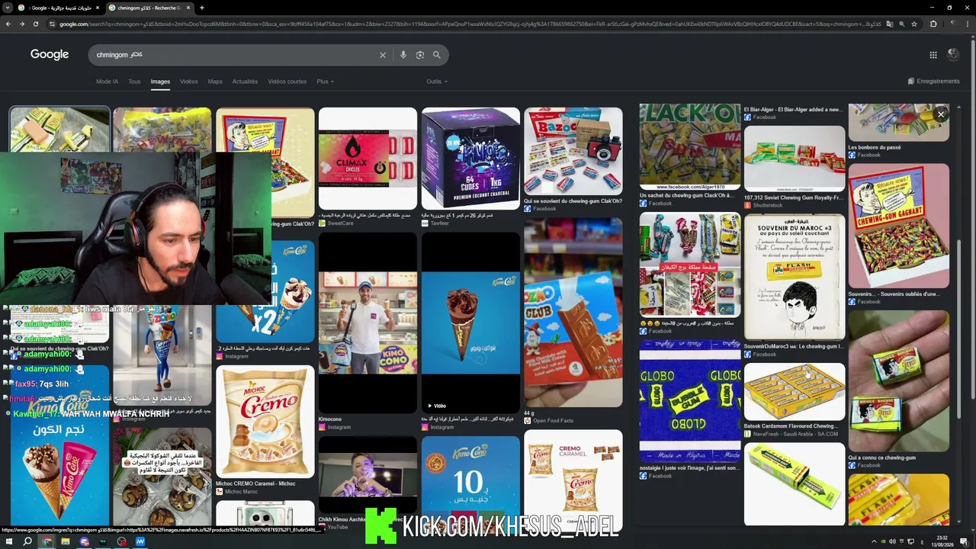
Task: Reload the current page
Action: [35, 24]
